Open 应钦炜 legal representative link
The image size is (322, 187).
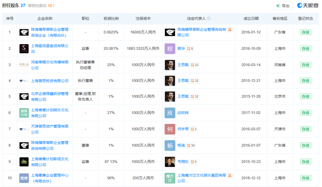[183, 113]
